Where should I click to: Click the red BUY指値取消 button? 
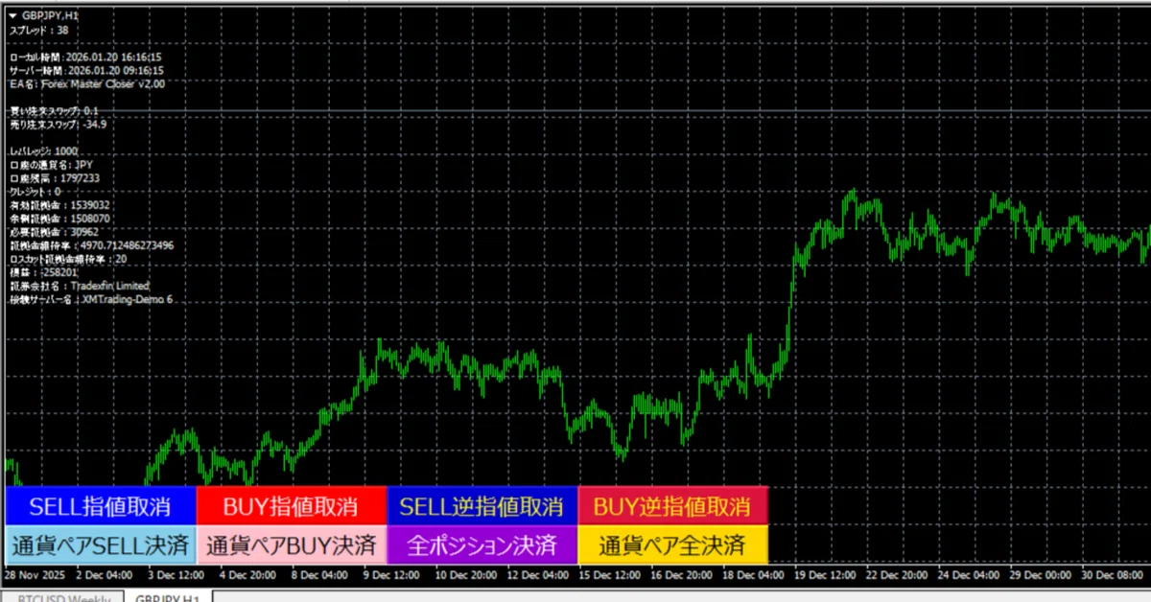pos(292,505)
